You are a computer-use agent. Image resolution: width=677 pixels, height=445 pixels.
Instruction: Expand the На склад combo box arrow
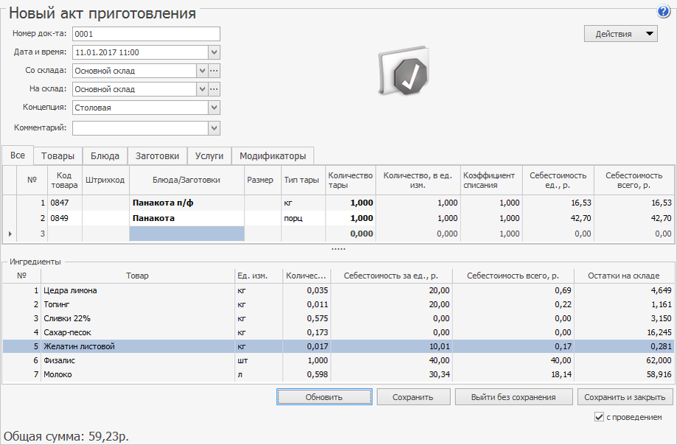click(x=202, y=89)
